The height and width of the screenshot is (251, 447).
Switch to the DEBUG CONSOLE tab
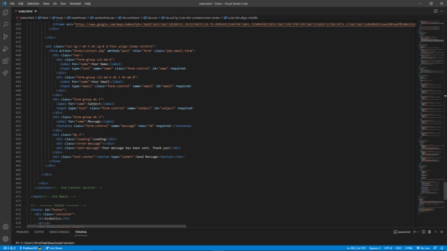(x=59, y=232)
